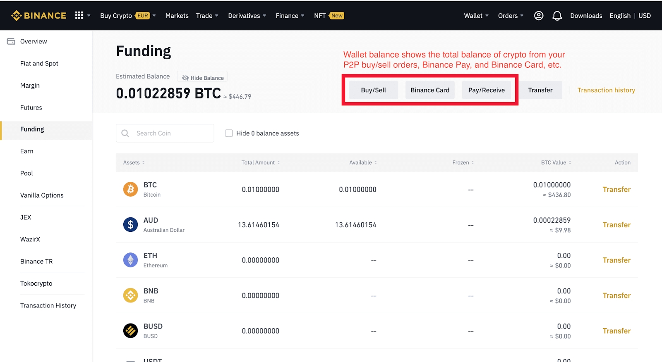Click the Binance logo
Image resolution: width=662 pixels, height=362 pixels.
(38, 16)
